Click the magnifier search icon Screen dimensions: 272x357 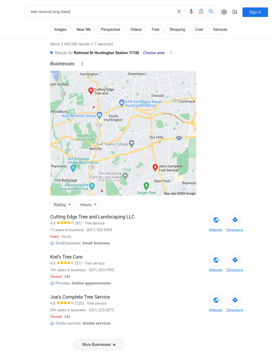point(211,11)
